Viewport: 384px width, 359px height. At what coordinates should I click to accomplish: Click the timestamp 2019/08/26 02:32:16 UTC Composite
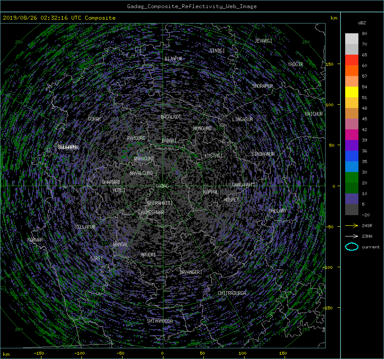coord(59,18)
